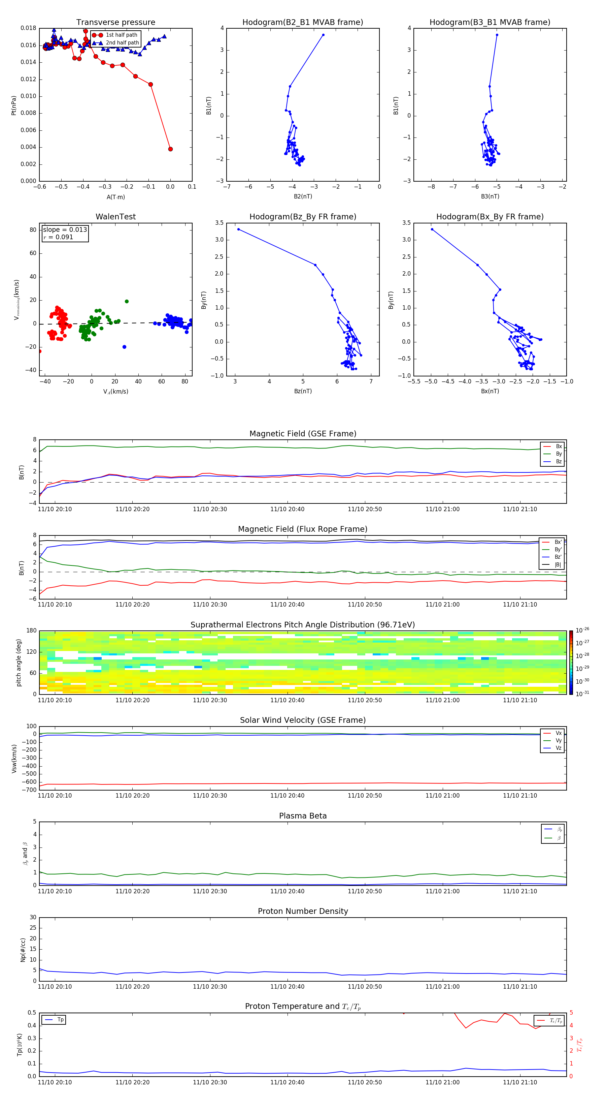This screenshot has height=1112, width=606.
Task: Click isolated blue dot below dashed line in WalenTest
Action: click(x=124, y=347)
